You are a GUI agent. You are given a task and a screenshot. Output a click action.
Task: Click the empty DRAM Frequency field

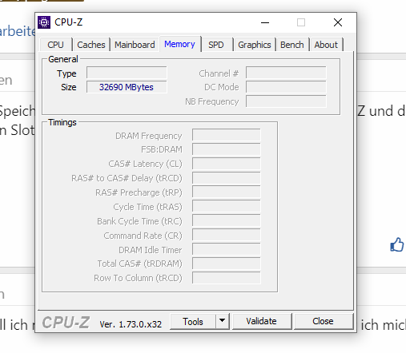click(227, 135)
